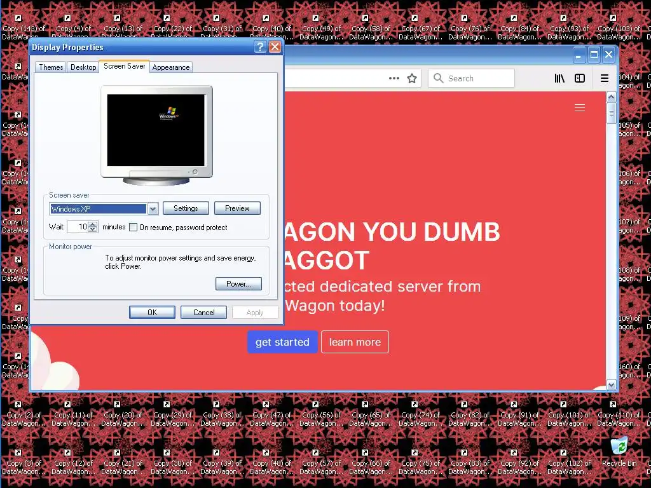The image size is (651, 488).
Task: Click the screen saver Settings button
Action: (x=186, y=208)
